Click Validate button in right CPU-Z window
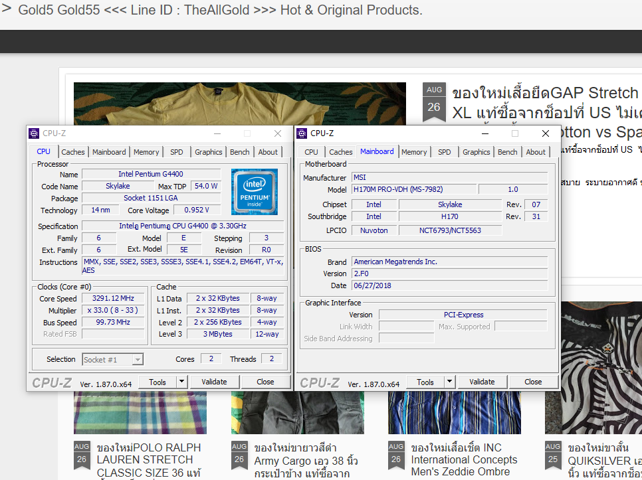 pos(482,382)
